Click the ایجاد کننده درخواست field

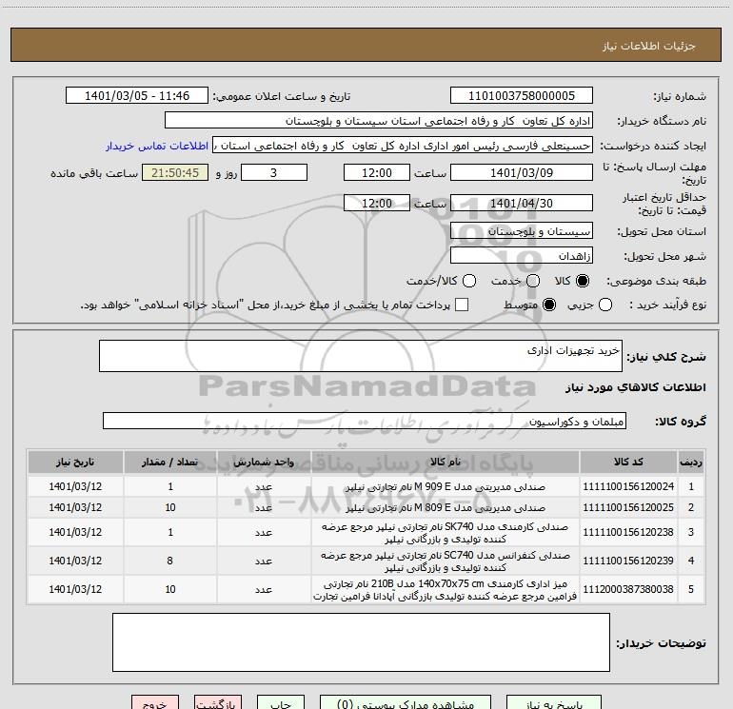403,146
